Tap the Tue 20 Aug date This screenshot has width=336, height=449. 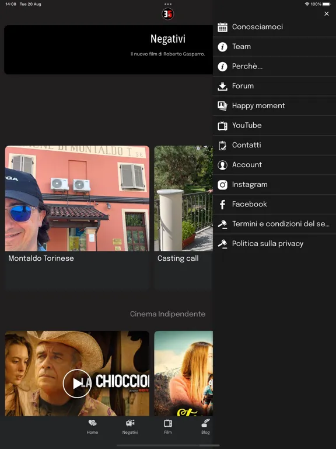click(30, 4)
